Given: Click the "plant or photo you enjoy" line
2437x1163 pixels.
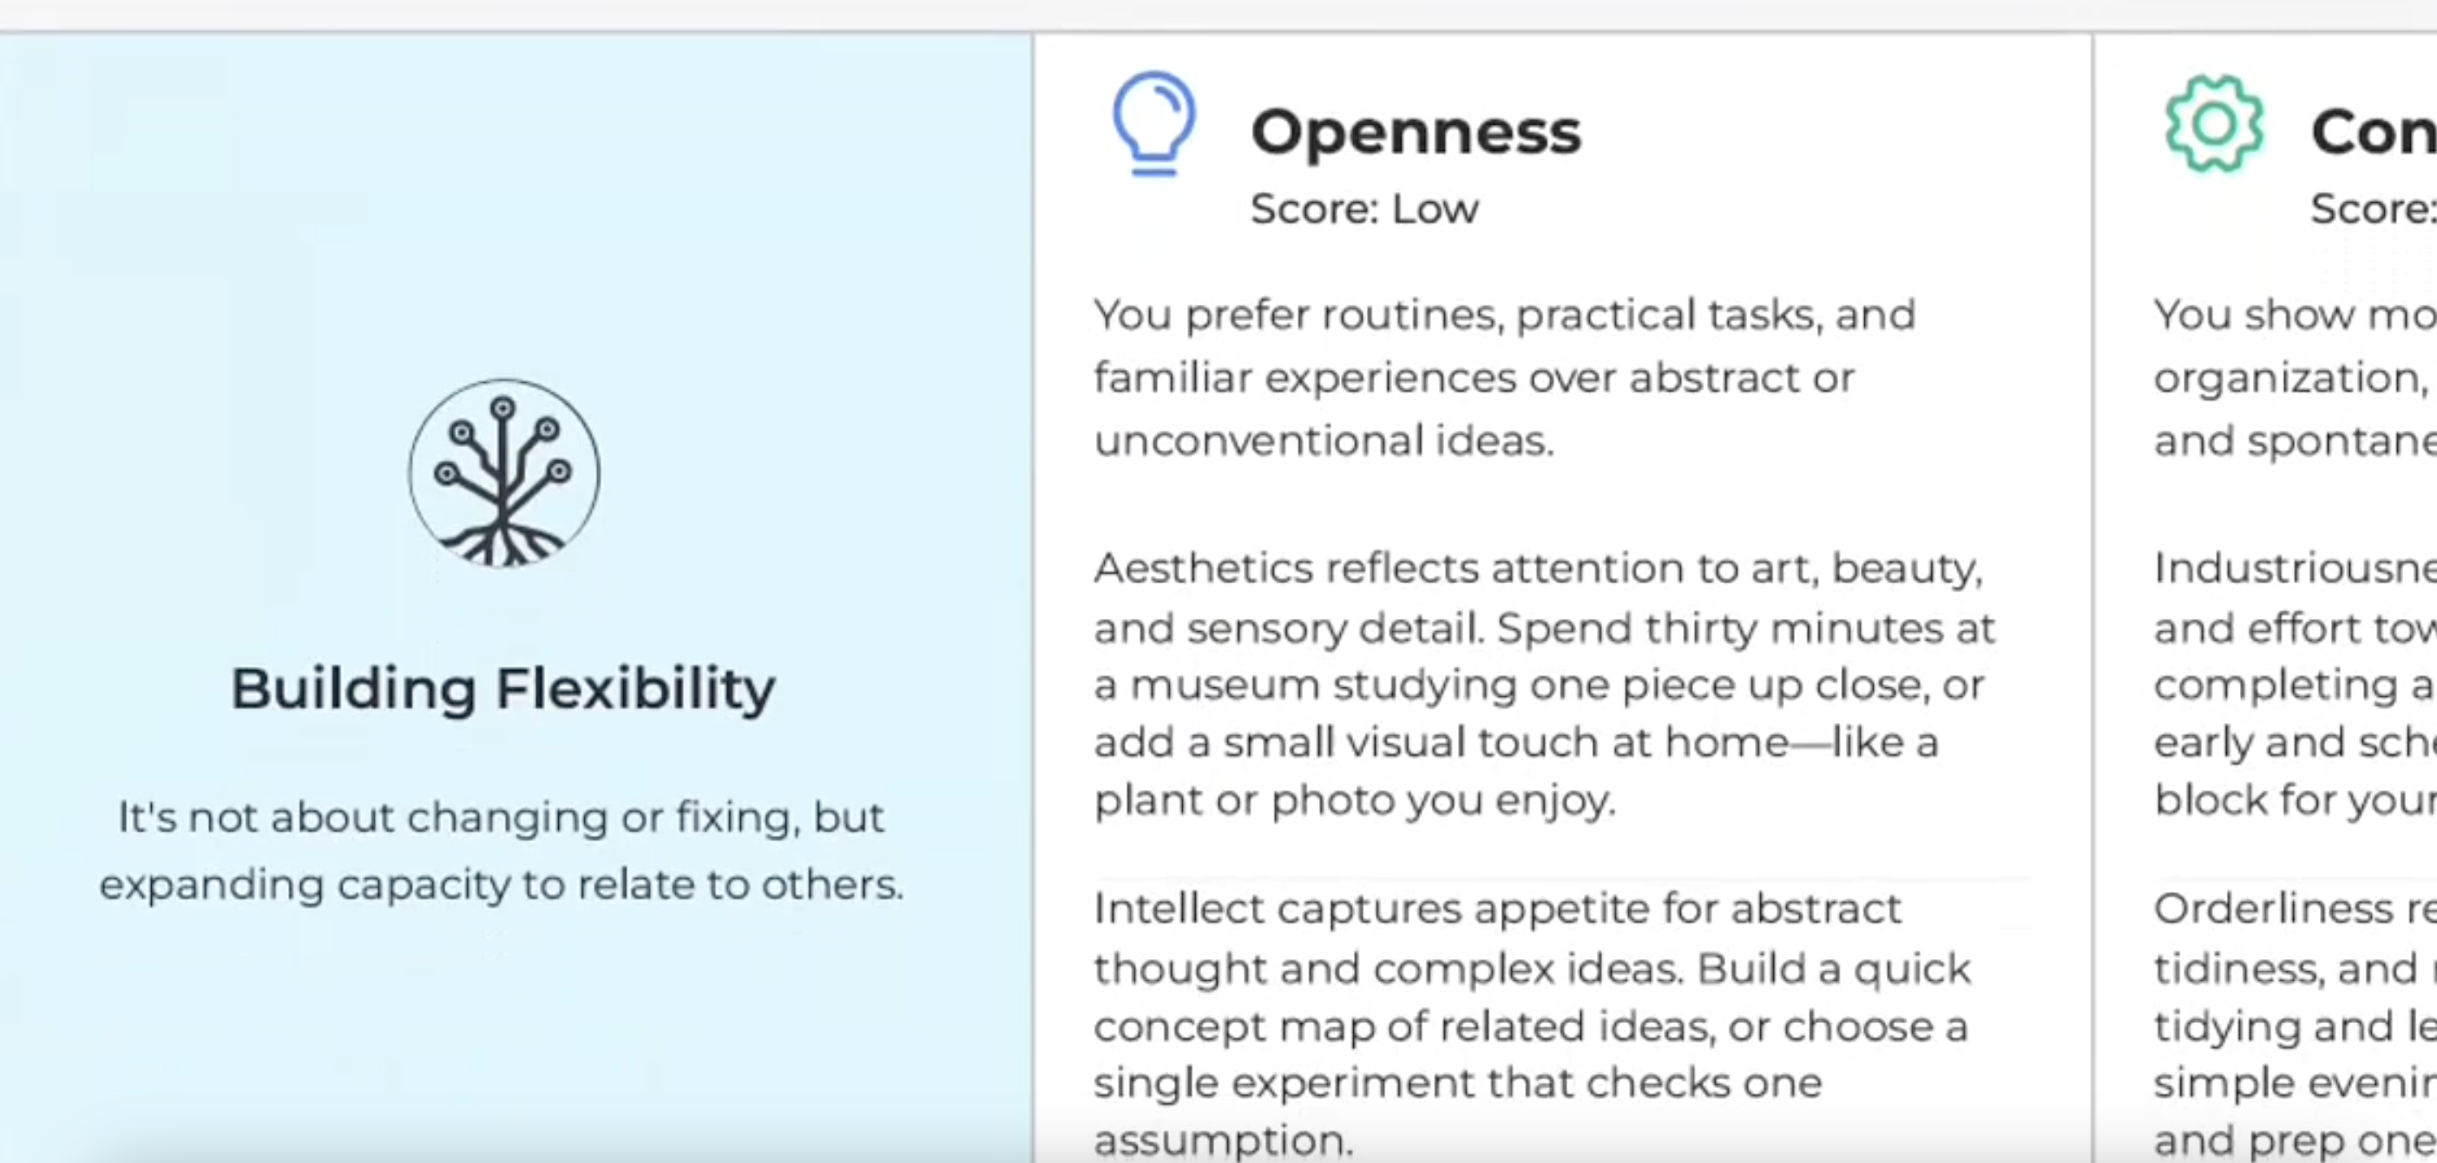Looking at the screenshot, I should 1354,800.
